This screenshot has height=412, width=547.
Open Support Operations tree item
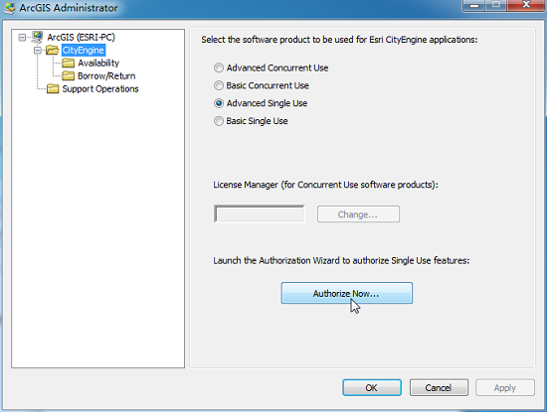pos(100,88)
